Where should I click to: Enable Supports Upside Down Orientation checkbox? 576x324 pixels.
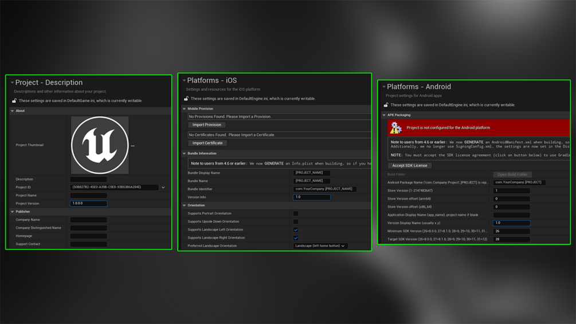[x=296, y=222]
